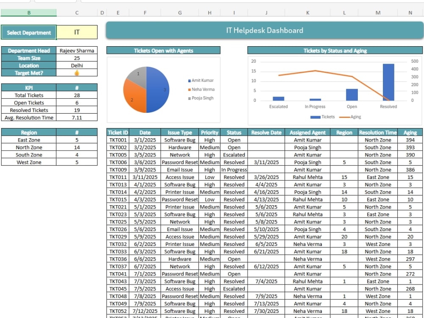The width and height of the screenshot is (424, 318).
Task: Click the In Progress status of TKT009
Action: tap(234, 170)
